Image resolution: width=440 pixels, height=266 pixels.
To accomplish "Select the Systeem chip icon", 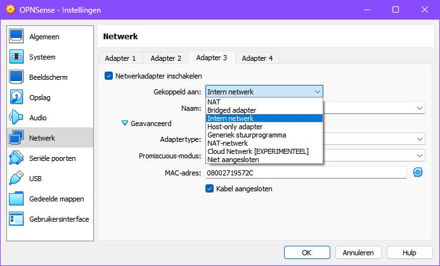I will point(17,57).
